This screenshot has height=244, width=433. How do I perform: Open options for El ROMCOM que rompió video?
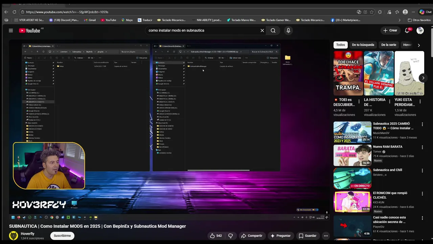click(422, 194)
